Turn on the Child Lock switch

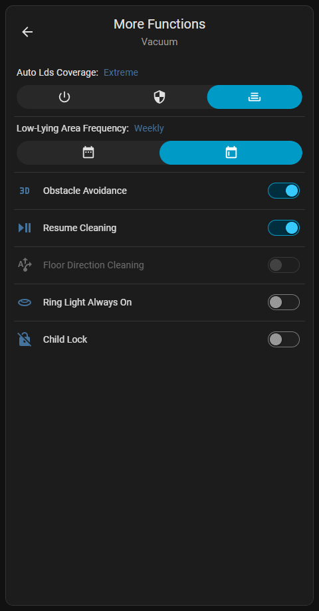point(284,339)
